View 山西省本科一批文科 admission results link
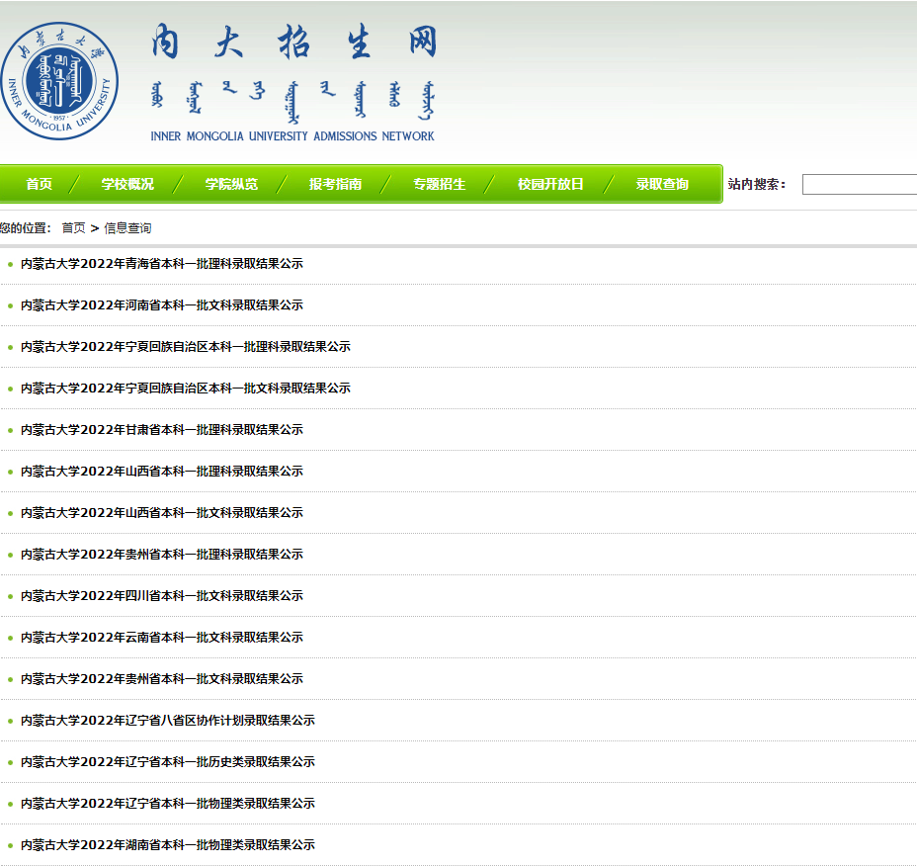Screen dimensions: 917x866 pos(162,513)
